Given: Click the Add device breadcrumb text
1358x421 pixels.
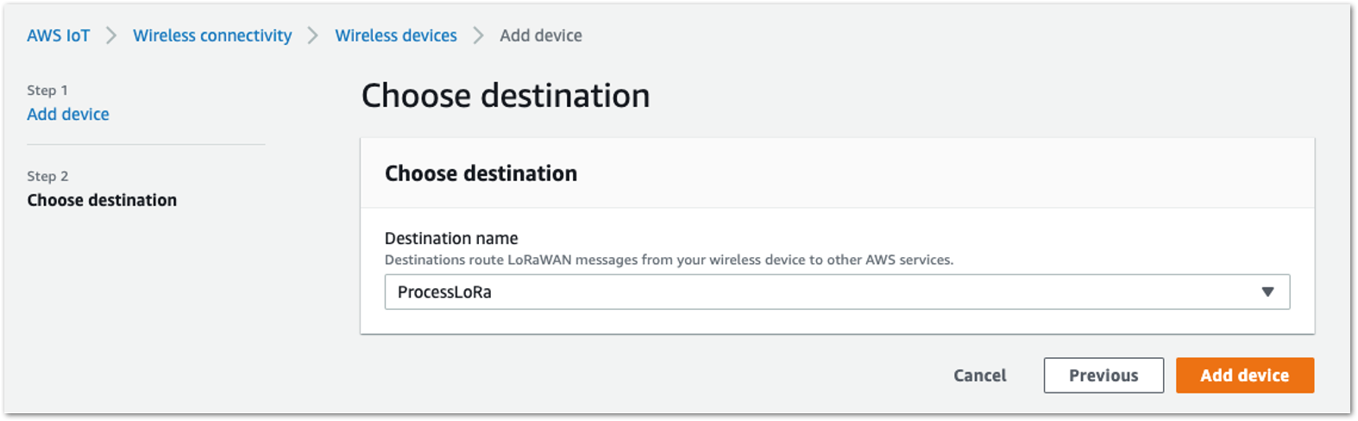Looking at the screenshot, I should point(541,35).
